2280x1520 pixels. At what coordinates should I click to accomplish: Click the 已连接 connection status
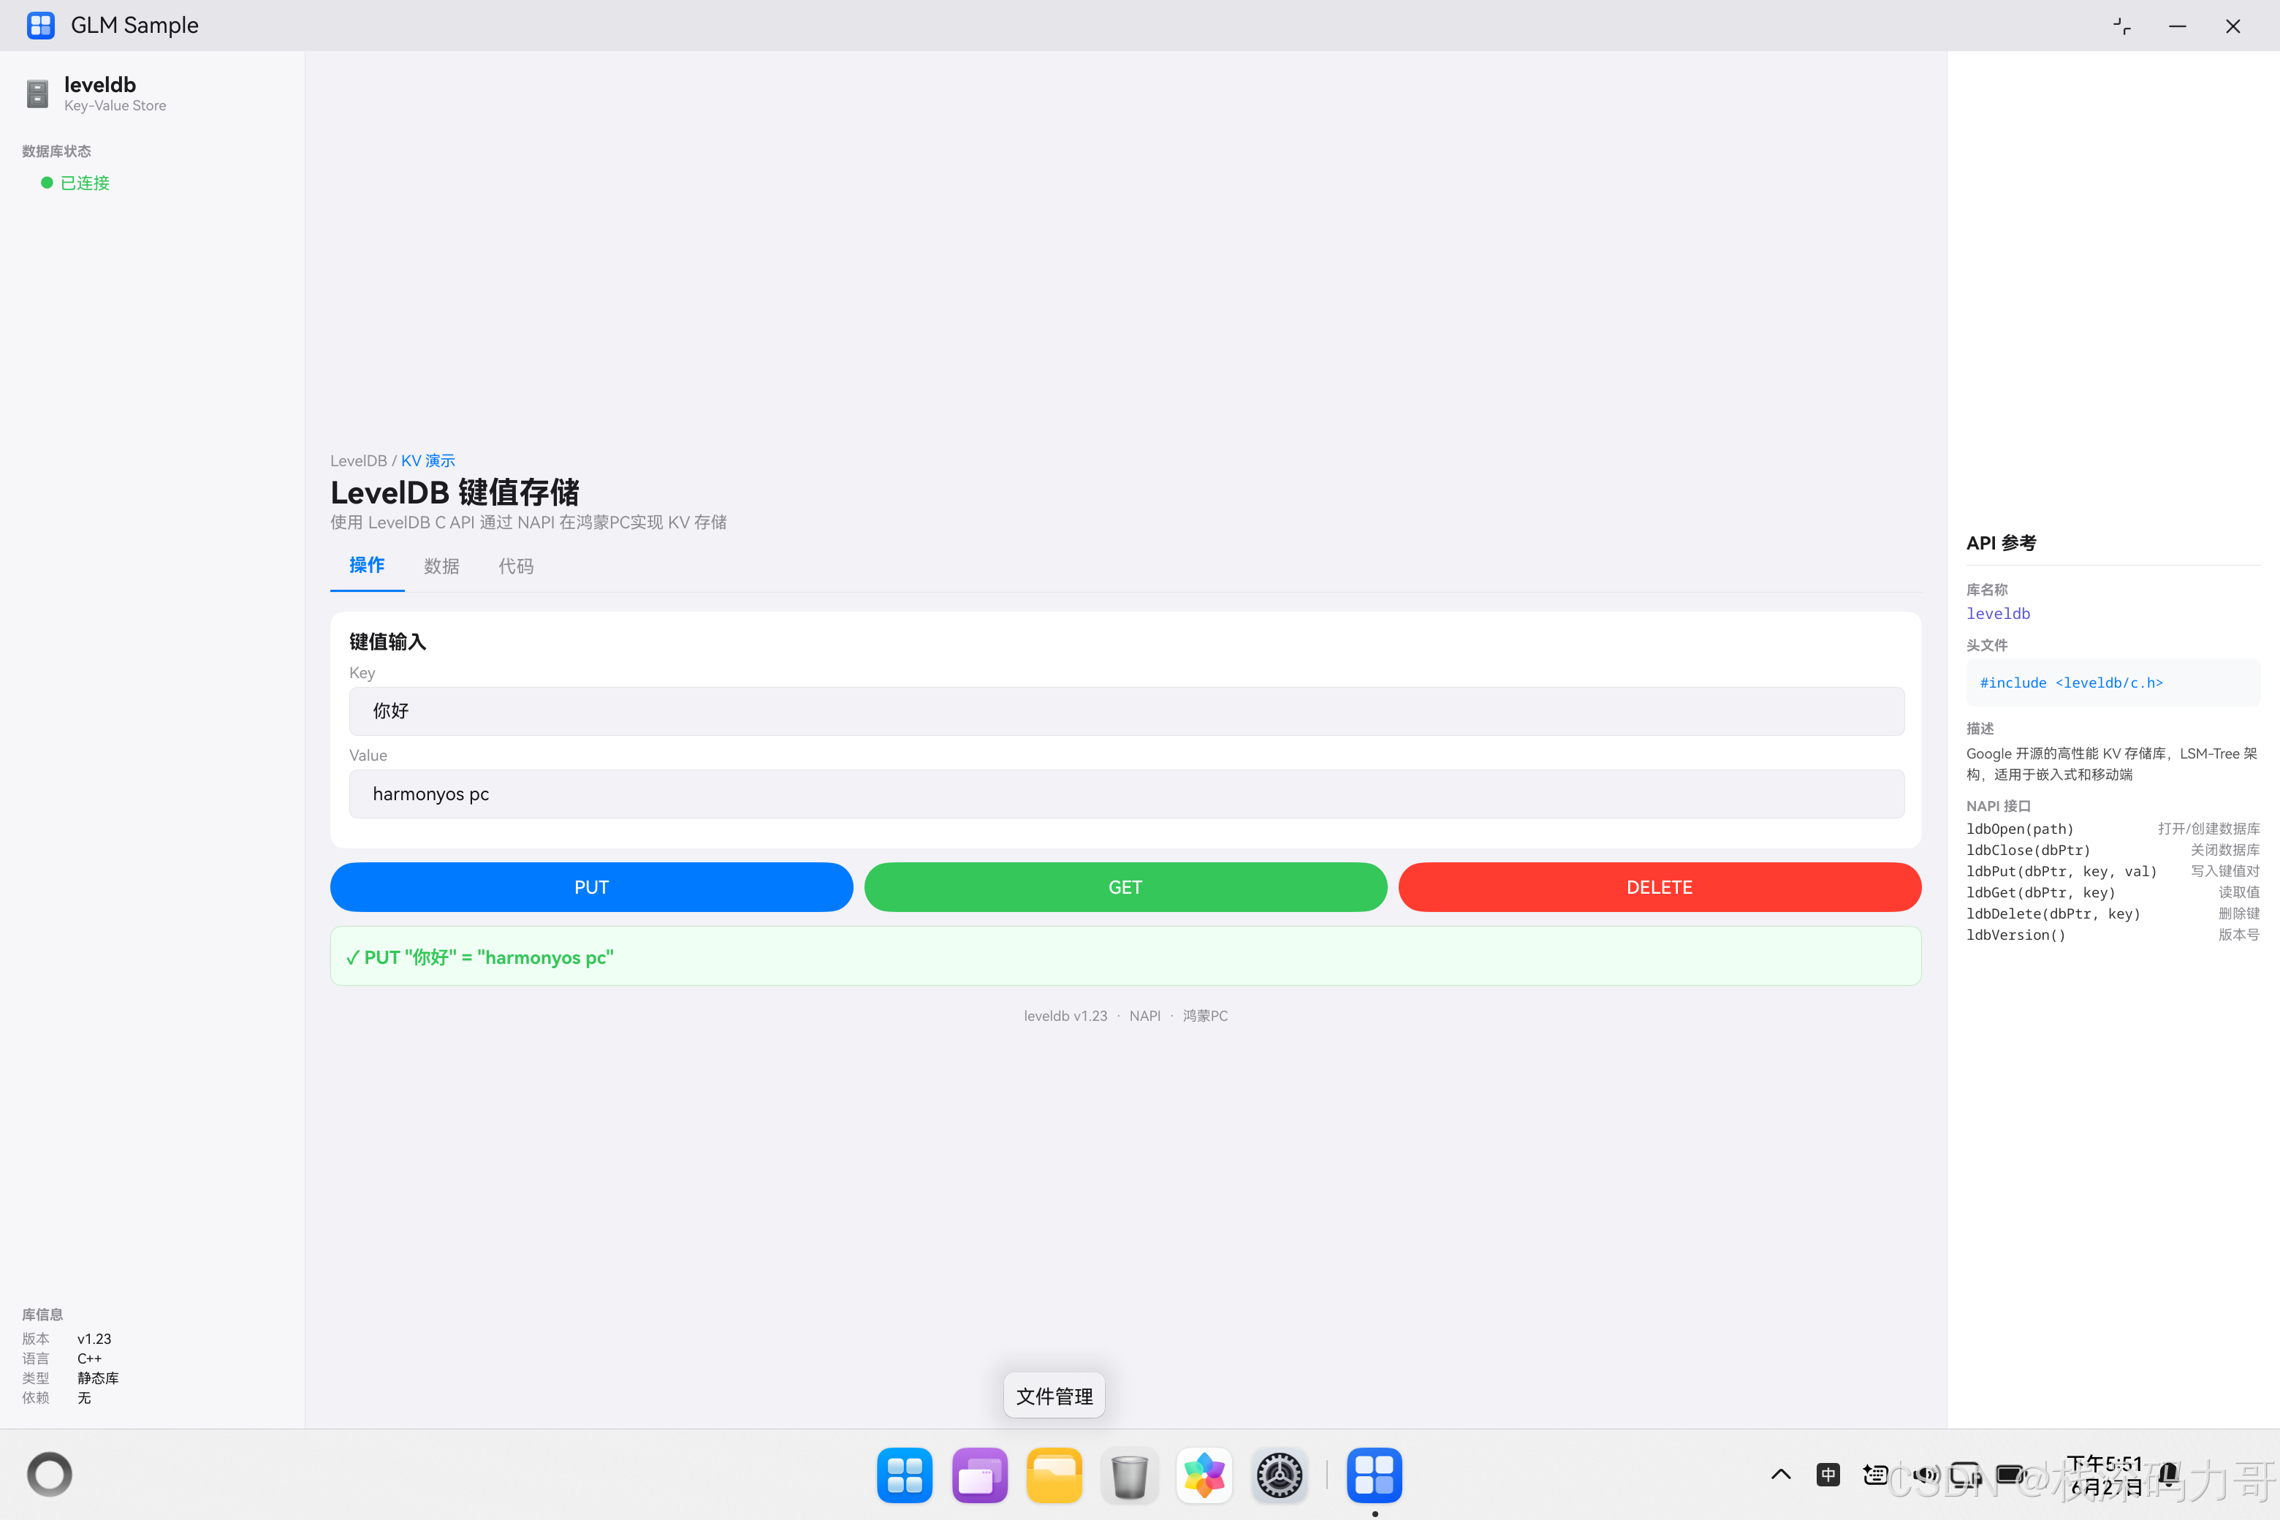point(75,183)
